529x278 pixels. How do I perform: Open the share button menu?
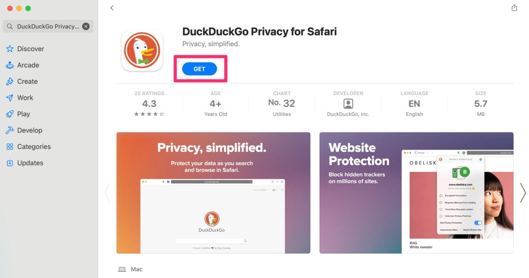514,8
